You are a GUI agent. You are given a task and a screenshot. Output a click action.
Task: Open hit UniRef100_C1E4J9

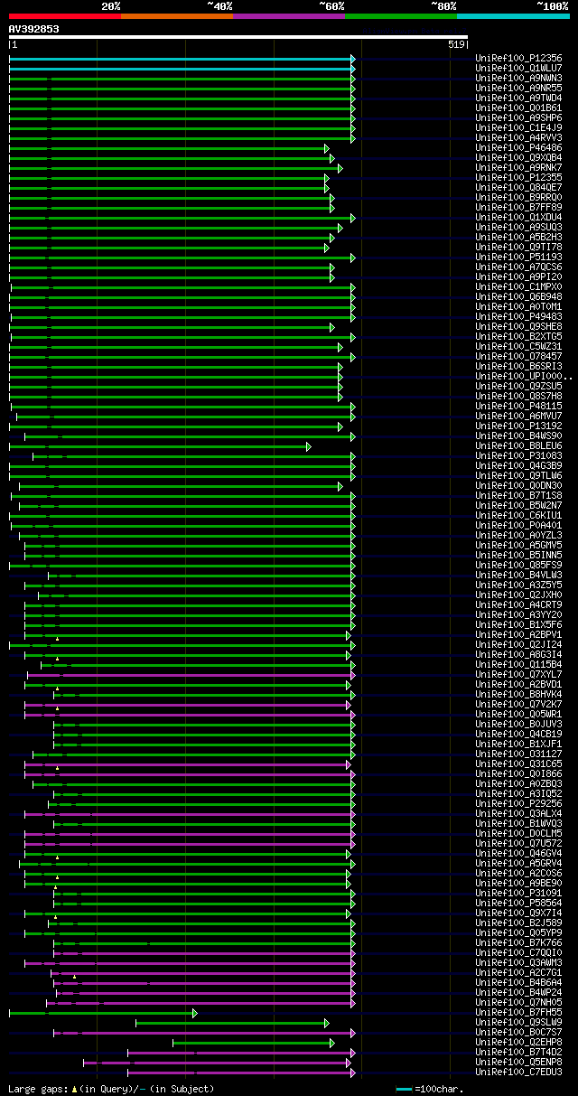click(x=518, y=127)
